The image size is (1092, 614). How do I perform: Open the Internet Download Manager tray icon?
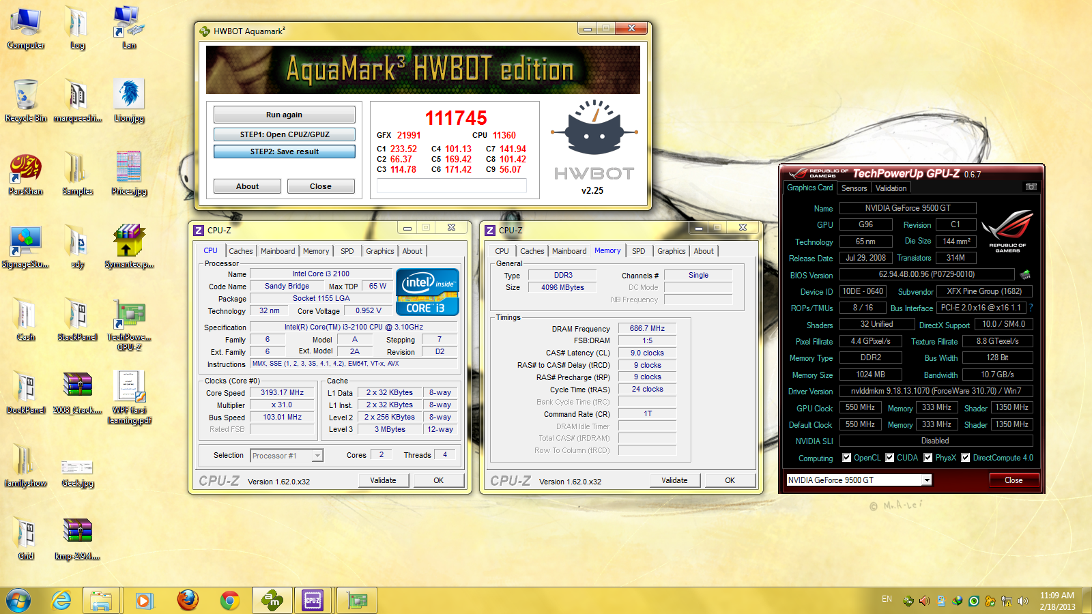click(x=957, y=600)
